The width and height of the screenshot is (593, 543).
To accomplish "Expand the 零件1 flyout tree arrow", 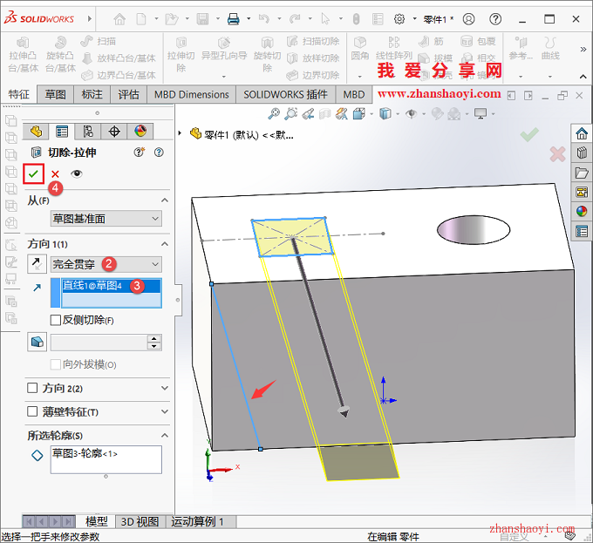I will (180, 133).
